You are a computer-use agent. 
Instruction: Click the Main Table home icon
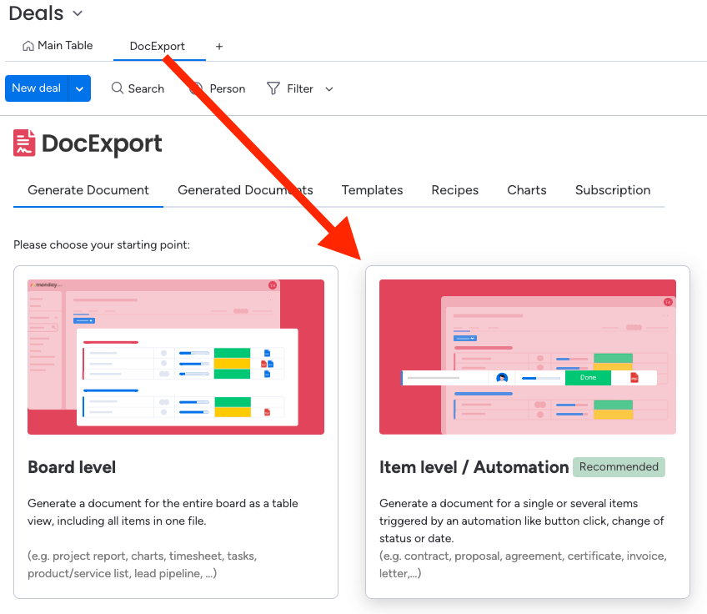(28, 46)
